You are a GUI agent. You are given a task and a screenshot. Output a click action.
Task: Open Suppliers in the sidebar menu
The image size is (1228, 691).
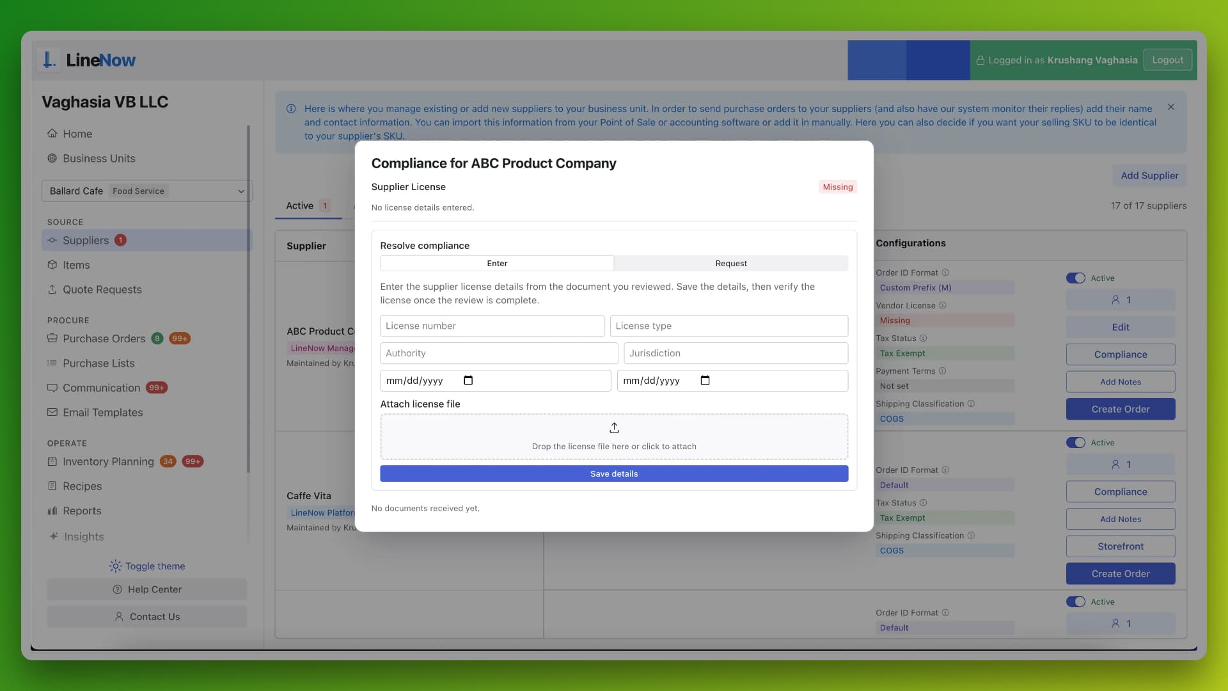147,241
